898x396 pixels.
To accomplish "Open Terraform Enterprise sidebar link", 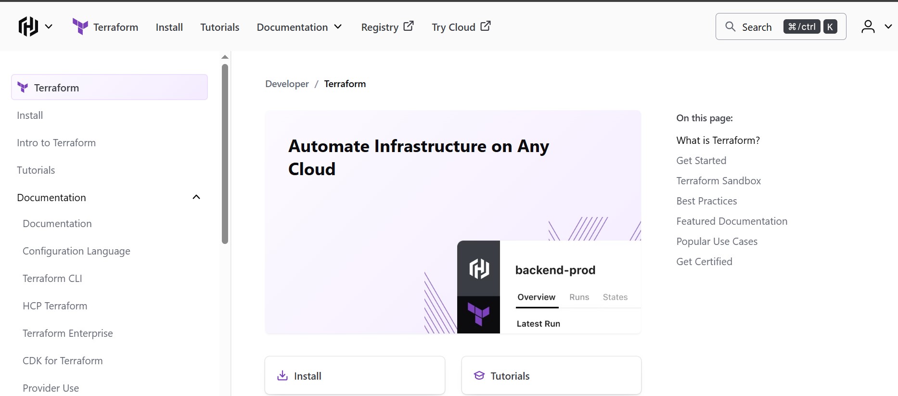I will [x=68, y=333].
